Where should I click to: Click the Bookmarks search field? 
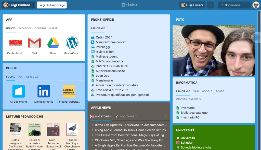pyautogui.click(x=234, y=5)
